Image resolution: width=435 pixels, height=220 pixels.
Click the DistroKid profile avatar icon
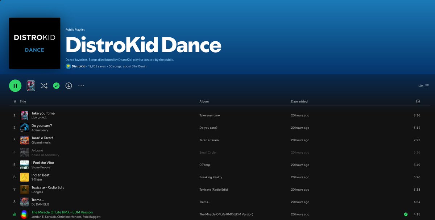[68, 66]
